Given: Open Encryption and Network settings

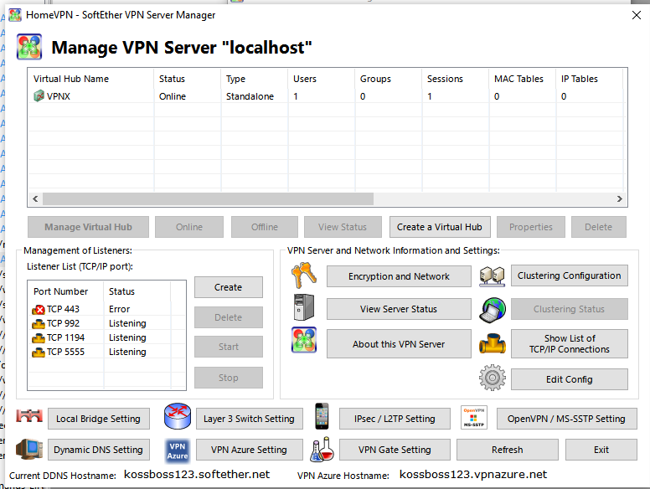Looking at the screenshot, I should (399, 276).
